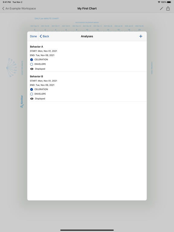Tap the celeration fan on chart
Image resolution: width=174 pixels, height=232 pixels.
click(11, 68)
